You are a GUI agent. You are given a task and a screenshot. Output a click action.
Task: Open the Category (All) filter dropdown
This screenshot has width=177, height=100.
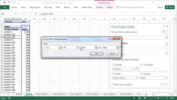[x=28, y=21]
